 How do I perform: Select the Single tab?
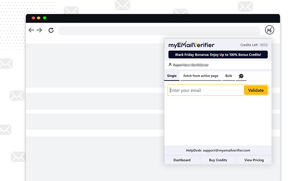[x=172, y=76]
